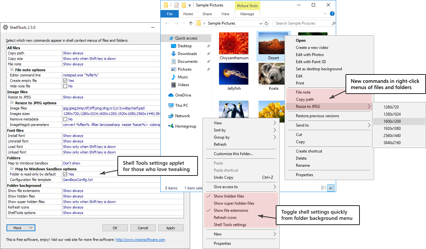
Task: Switch to large icons view in status bar
Action: click(x=331, y=188)
